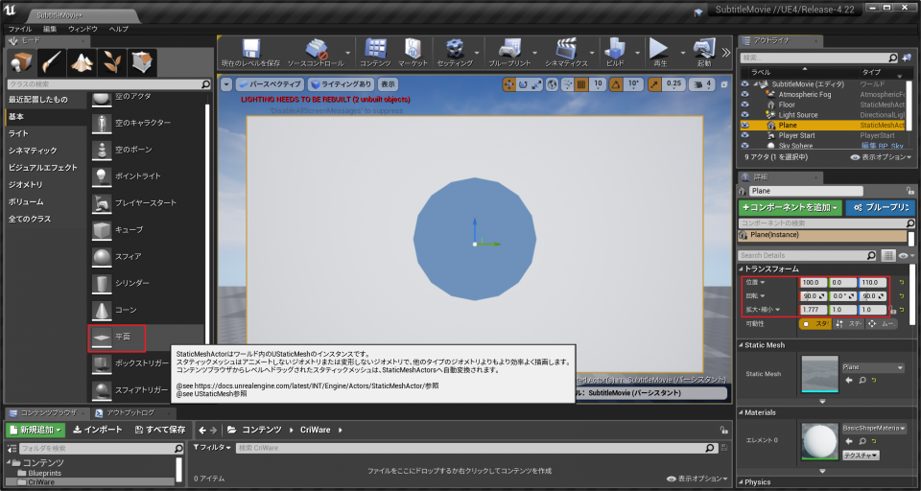
Task: Toggle the scale ratio lock icon
Action: click(x=894, y=310)
